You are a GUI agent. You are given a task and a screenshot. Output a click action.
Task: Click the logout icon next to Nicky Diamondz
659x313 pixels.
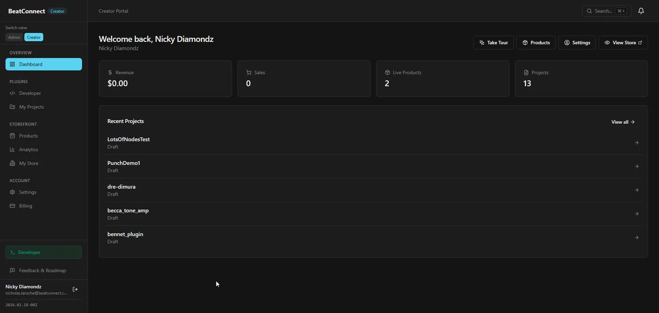[74, 289]
